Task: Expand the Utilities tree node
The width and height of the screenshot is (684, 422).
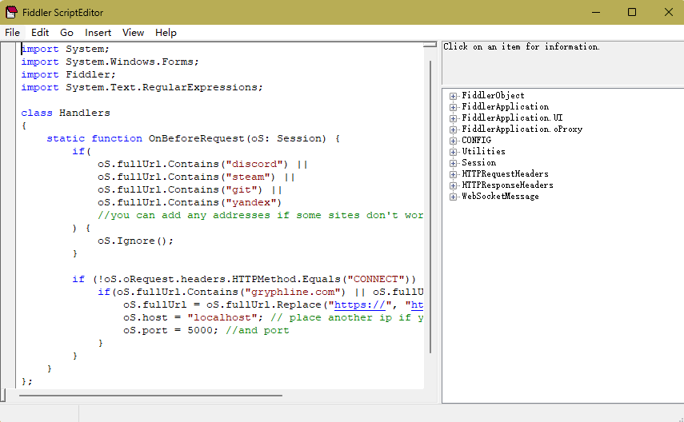Action: [454, 152]
